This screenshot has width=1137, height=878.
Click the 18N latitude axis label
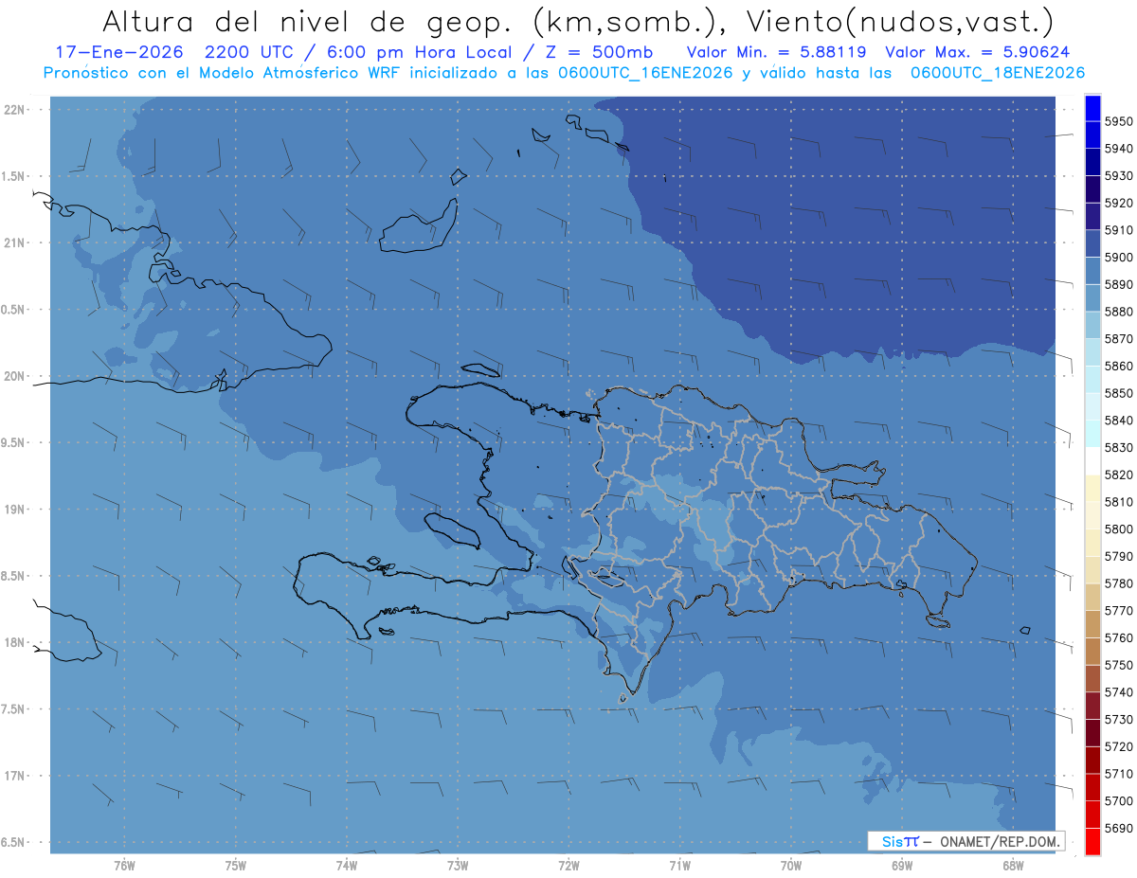15,642
